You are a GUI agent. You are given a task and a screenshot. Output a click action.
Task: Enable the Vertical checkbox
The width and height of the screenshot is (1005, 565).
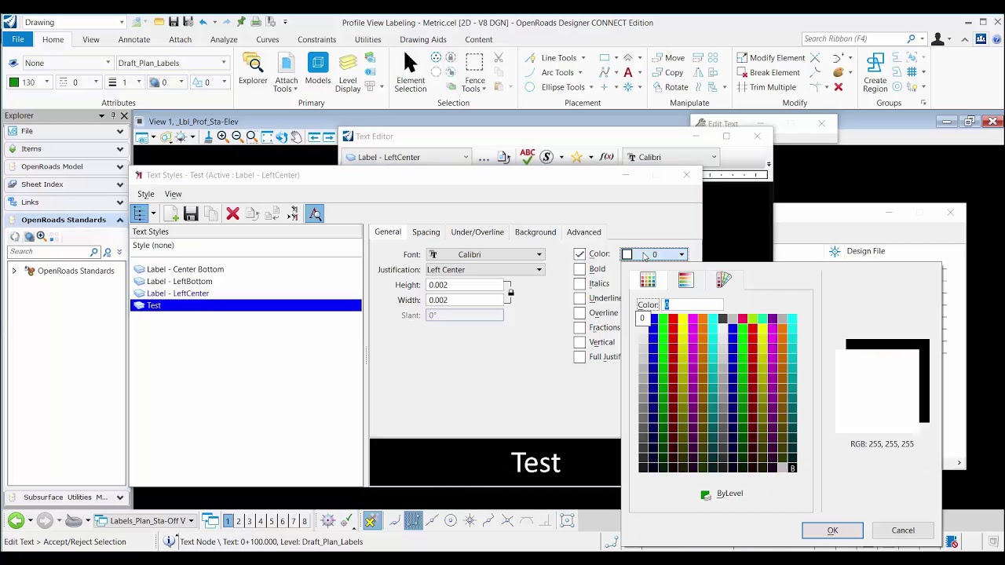579,342
